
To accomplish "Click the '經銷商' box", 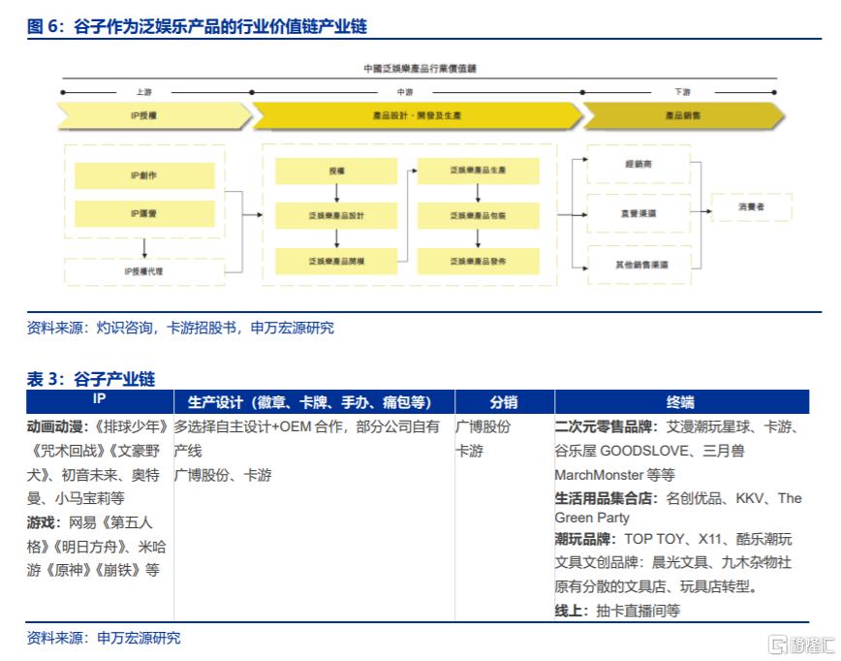I will [639, 164].
